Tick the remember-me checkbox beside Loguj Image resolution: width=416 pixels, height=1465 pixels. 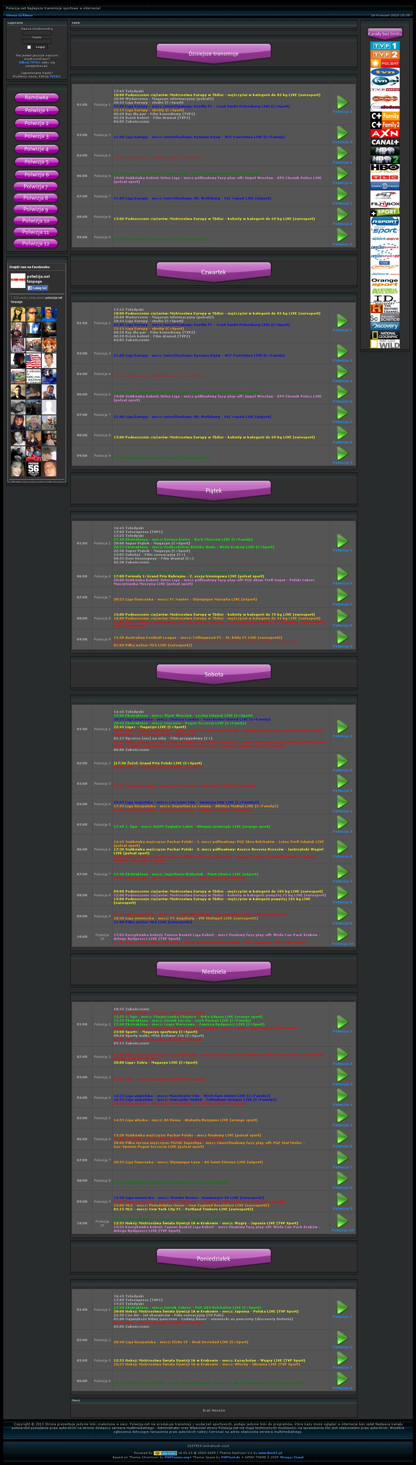29,47
